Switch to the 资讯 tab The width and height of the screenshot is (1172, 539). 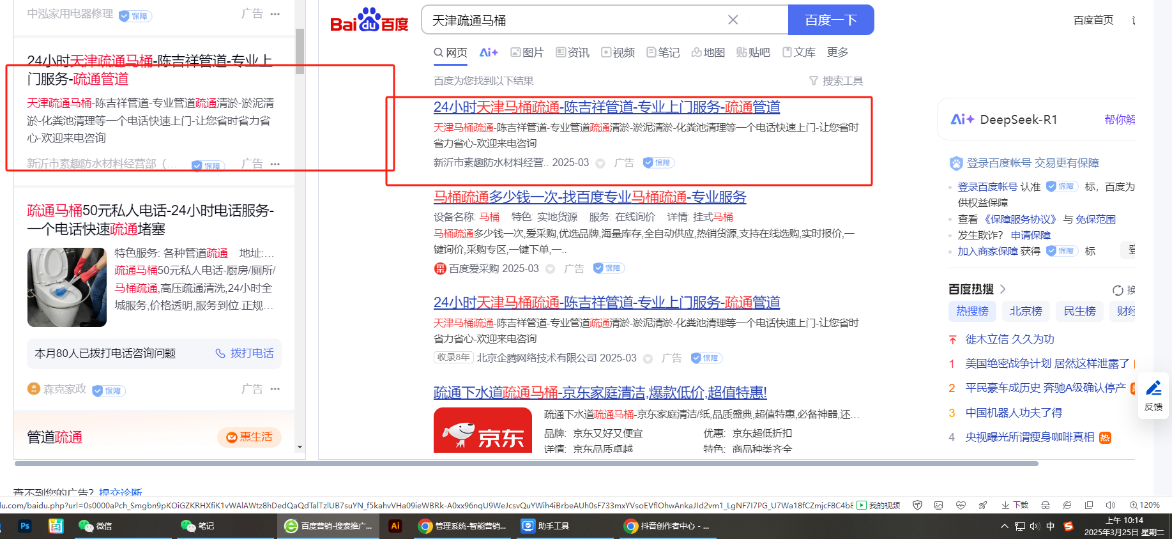573,52
